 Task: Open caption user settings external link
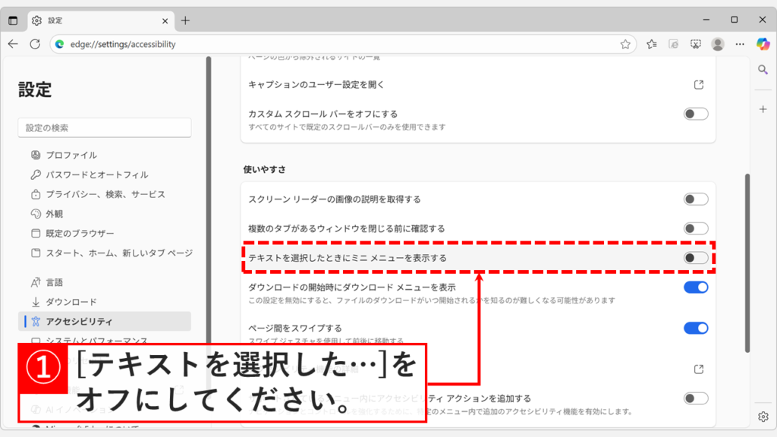pos(697,86)
